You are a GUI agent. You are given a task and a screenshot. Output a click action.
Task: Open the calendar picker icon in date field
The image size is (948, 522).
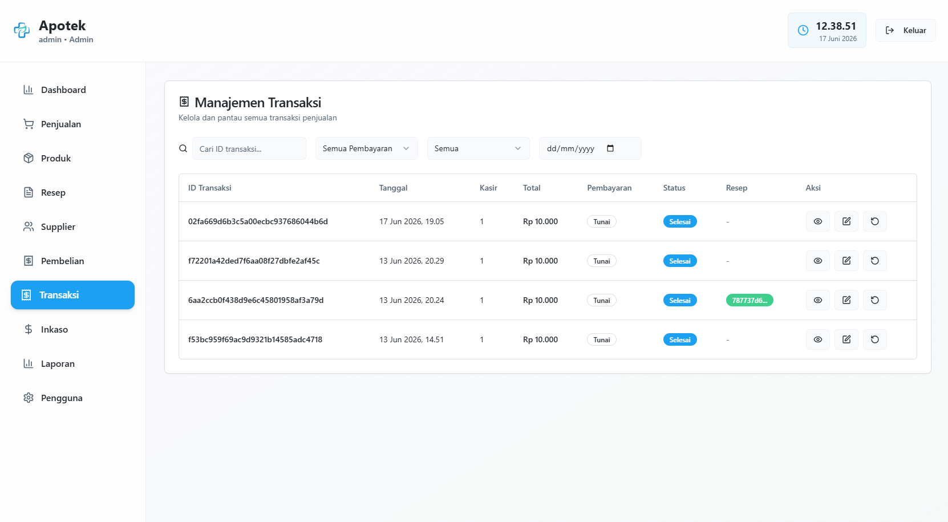click(x=610, y=148)
